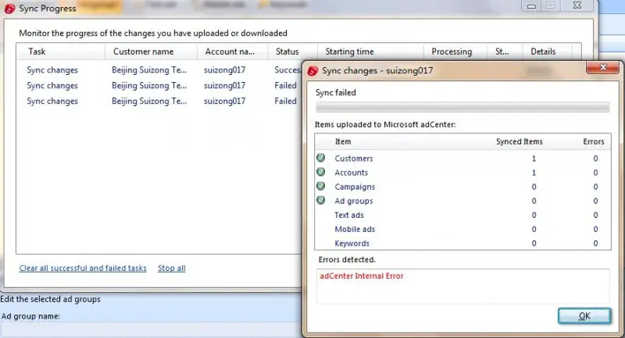Click the Errors column header
The width and height of the screenshot is (625, 338).
pyautogui.click(x=594, y=141)
